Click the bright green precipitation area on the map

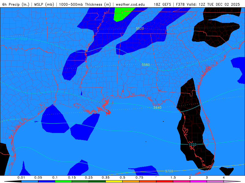tap(122, 14)
